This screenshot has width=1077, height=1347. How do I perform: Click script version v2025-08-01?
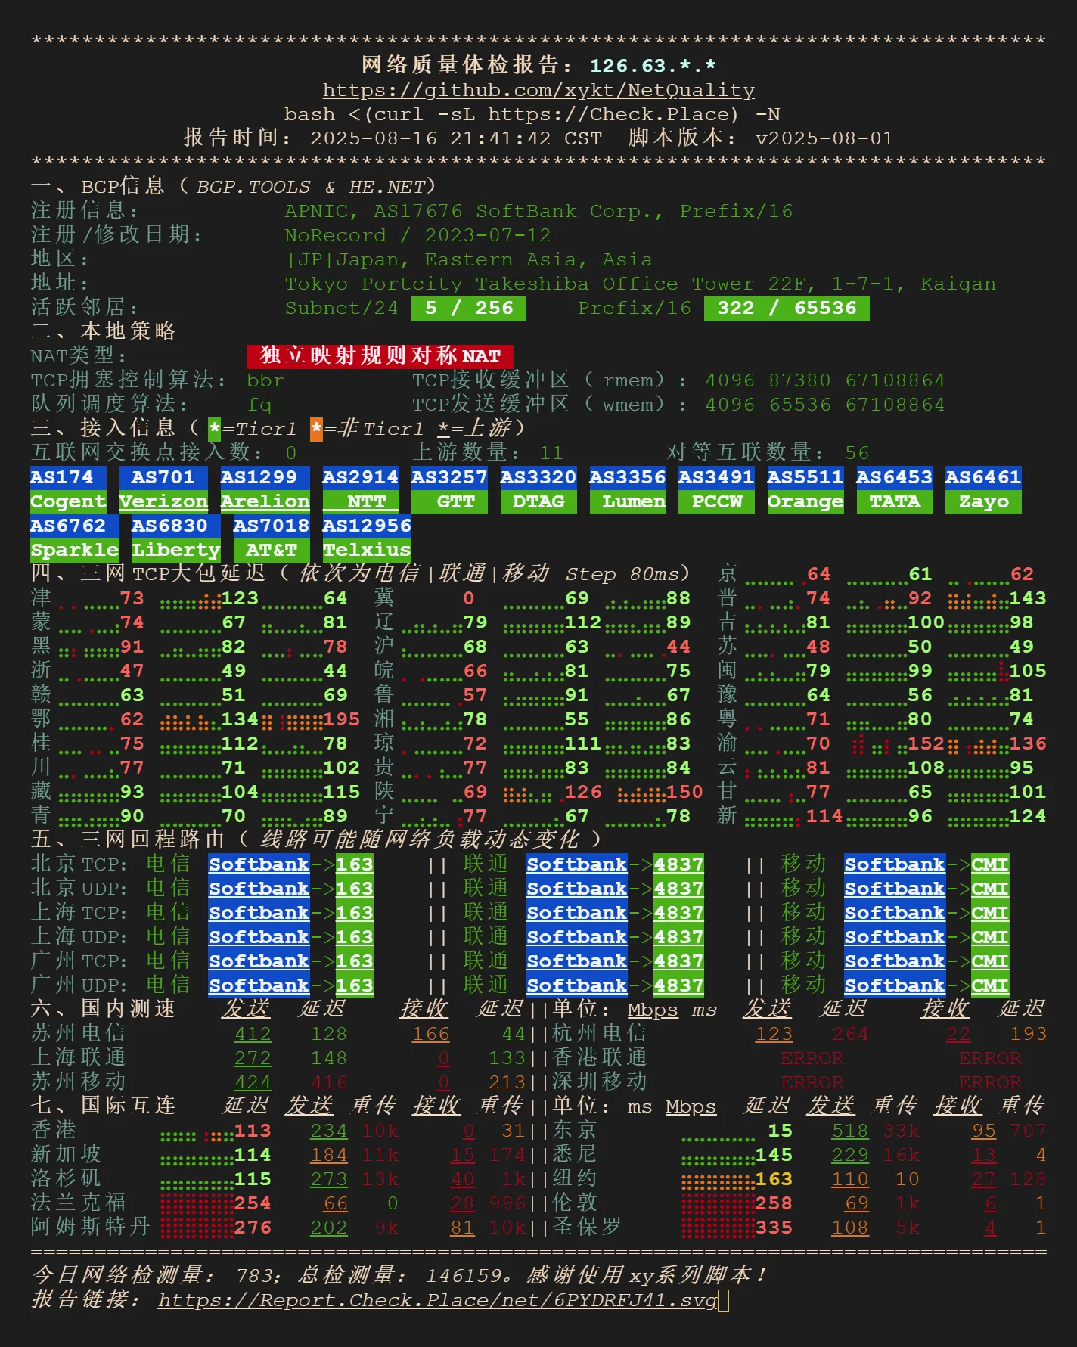click(x=824, y=138)
